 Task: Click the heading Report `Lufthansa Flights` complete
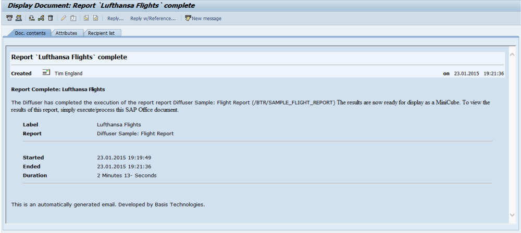tap(69, 57)
